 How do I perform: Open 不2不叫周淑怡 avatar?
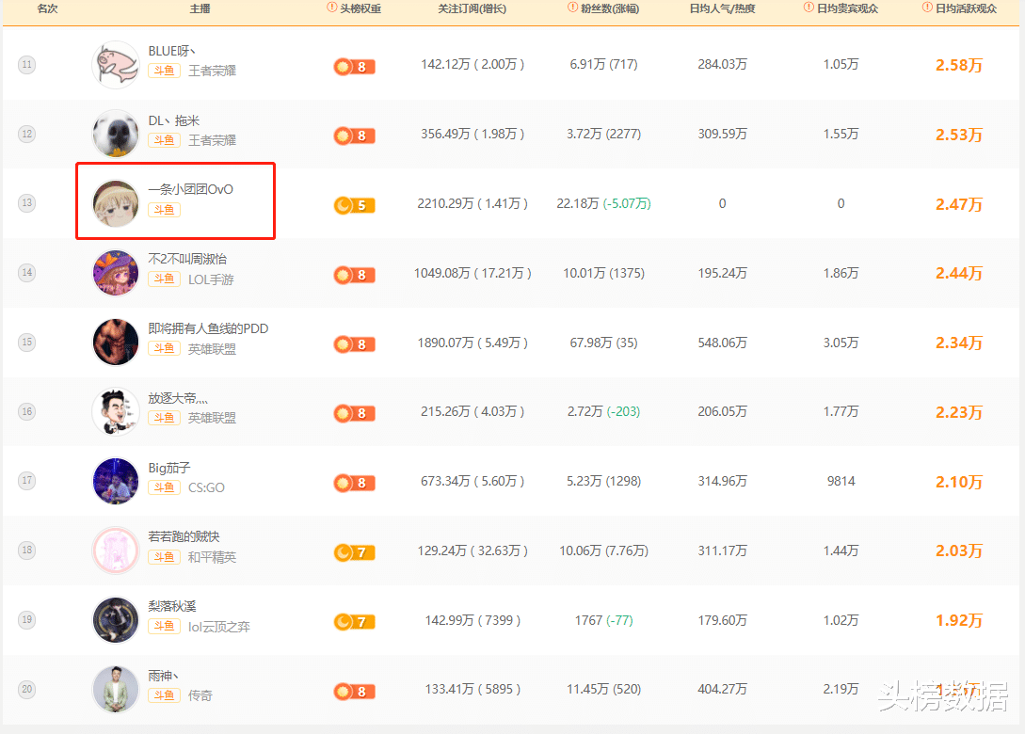pyautogui.click(x=116, y=273)
